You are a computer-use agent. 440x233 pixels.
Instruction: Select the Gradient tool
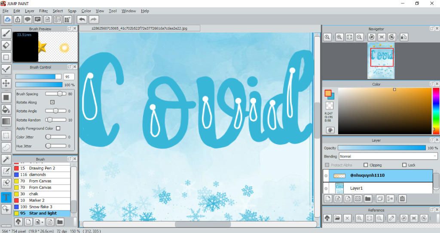coord(6,121)
